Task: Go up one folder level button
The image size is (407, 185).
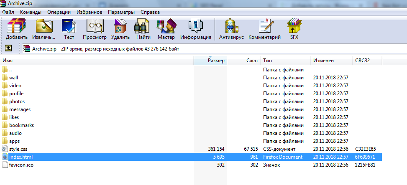Action: [8, 48]
